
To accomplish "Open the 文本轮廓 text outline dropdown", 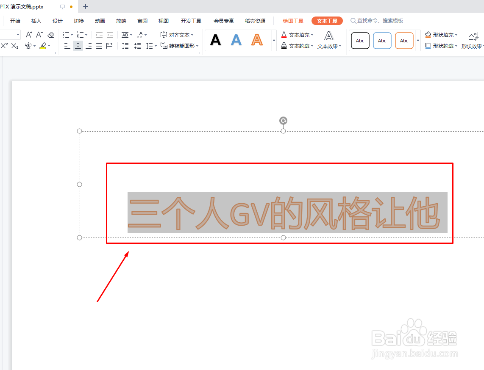I will click(x=297, y=46).
